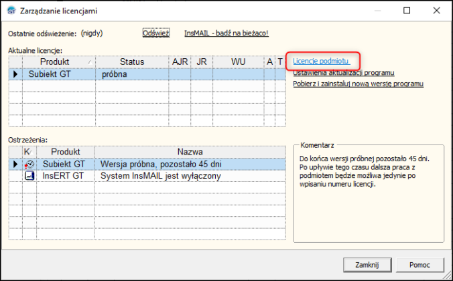Click the (nigdy) last refresh value
The image size is (453, 281).
[92, 33]
